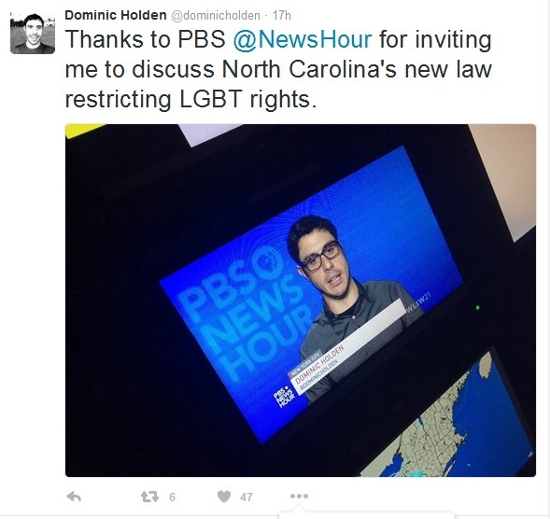Open Dominic Holden's profile avatar
Screen dimensions: 550x519
pos(33,32)
